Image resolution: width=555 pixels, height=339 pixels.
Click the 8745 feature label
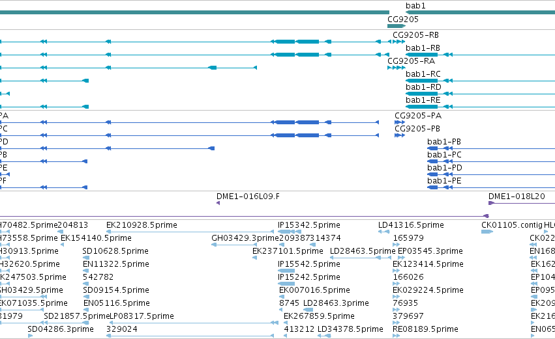pos(289,304)
